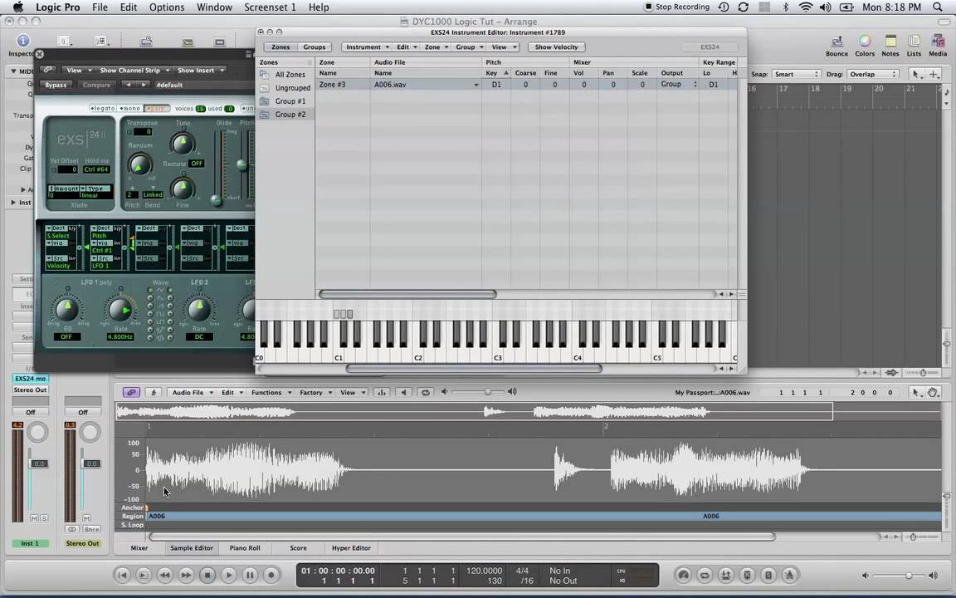Click the prelisten speaker icon in Sample Editor
The image size is (956, 598).
click(x=403, y=392)
